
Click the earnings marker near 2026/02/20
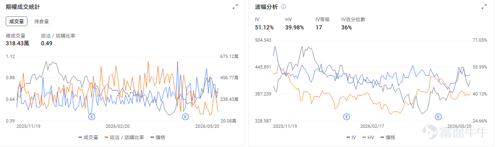pyautogui.click(x=92, y=117)
